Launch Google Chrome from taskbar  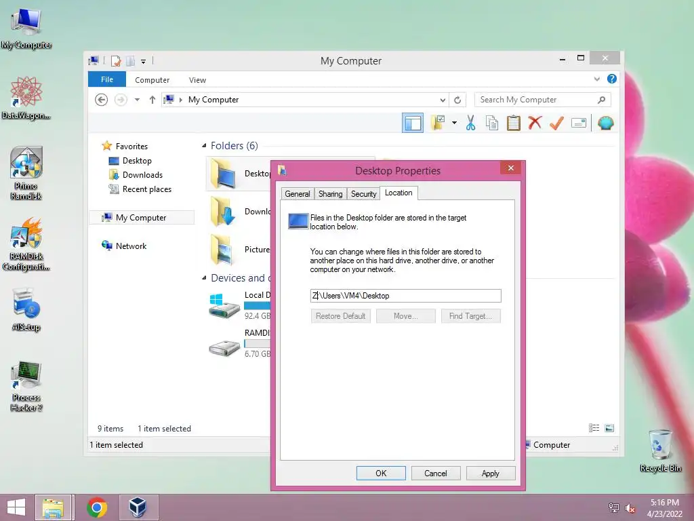coord(97,507)
